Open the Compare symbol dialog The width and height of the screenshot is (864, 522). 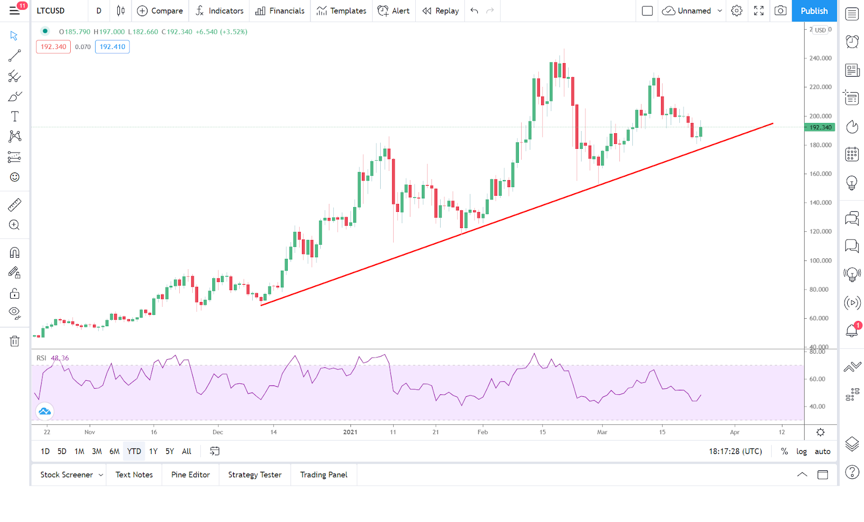160,11
